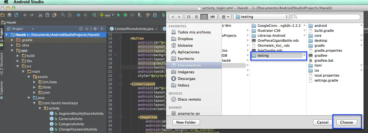Expand the .gradle folder node
Screen dimensions: 368x133
(x=12, y=40)
